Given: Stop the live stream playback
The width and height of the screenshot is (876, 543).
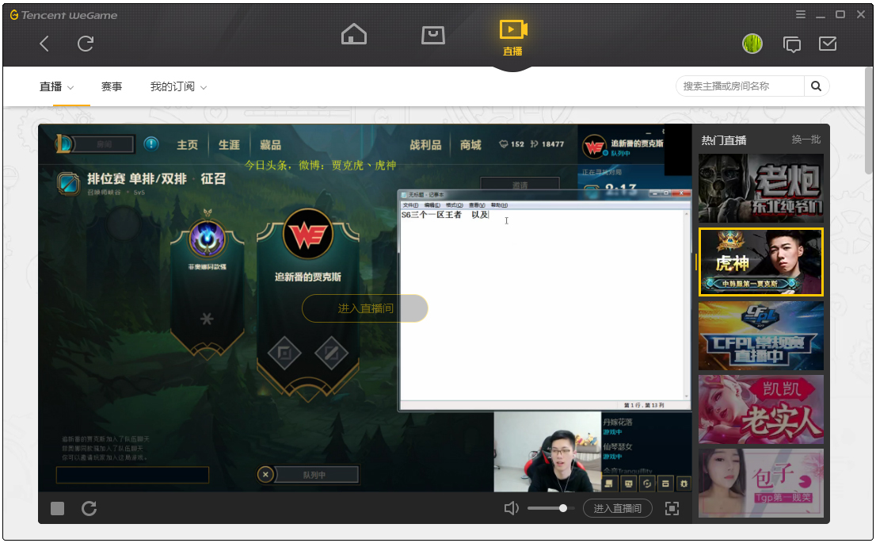Looking at the screenshot, I should click(x=58, y=508).
